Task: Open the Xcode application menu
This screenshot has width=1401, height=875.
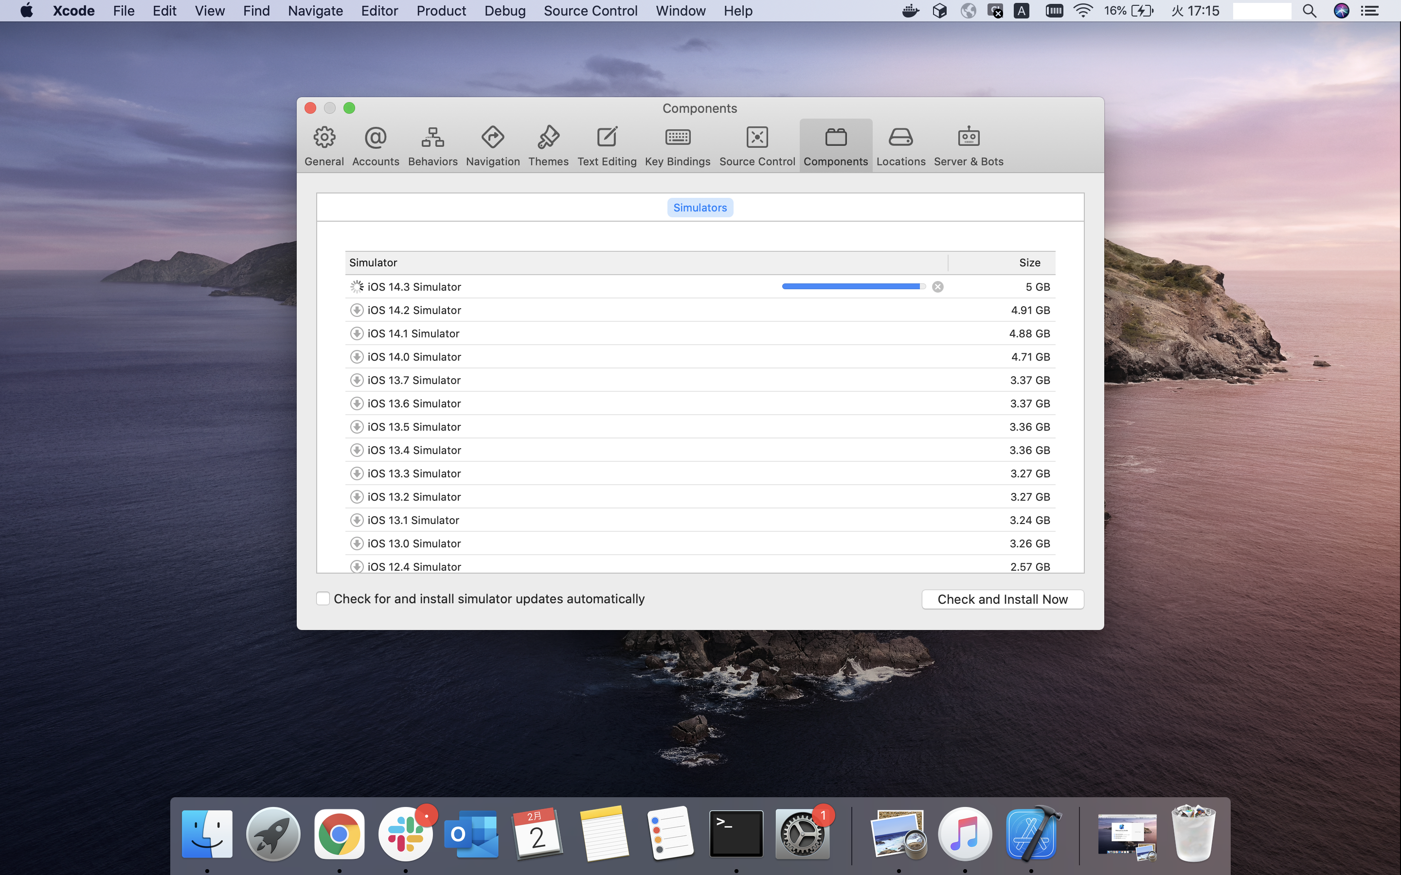Action: 73,11
